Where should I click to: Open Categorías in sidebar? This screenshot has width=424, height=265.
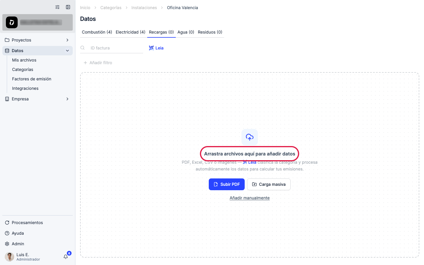pos(23,69)
